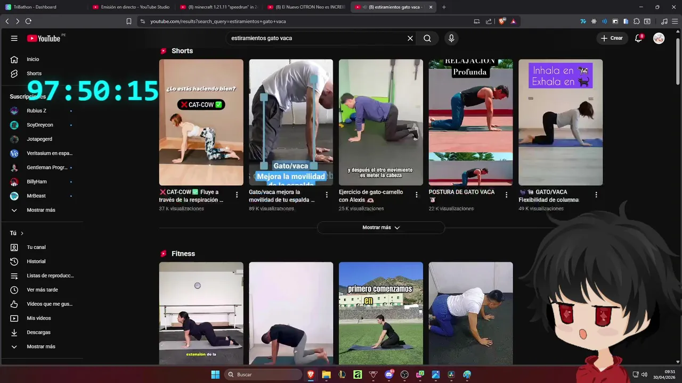The width and height of the screenshot is (682, 383).
Task: Open Discord from the taskbar
Action: coord(389,374)
